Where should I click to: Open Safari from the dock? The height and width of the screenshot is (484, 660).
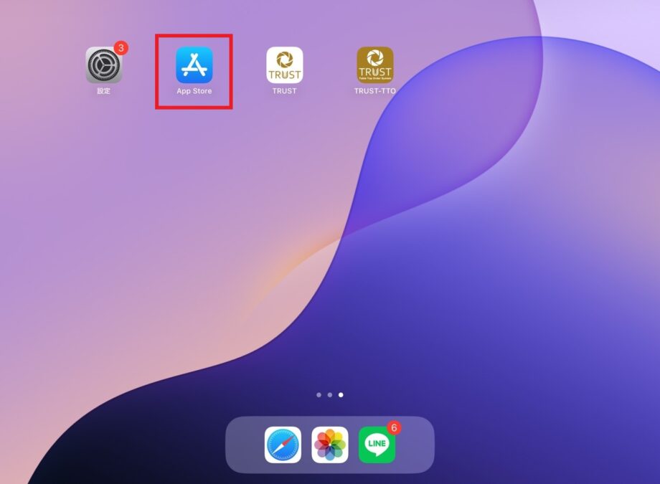pos(283,445)
